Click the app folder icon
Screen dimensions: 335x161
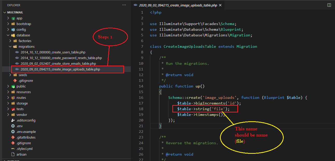[13, 18]
